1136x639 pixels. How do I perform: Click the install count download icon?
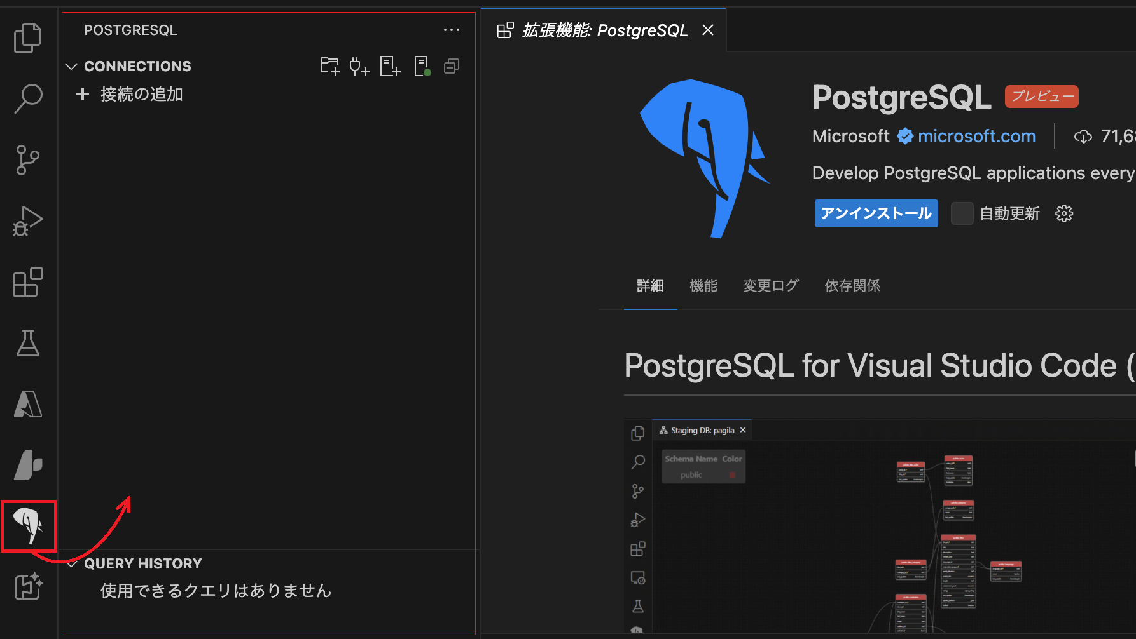[x=1083, y=137]
